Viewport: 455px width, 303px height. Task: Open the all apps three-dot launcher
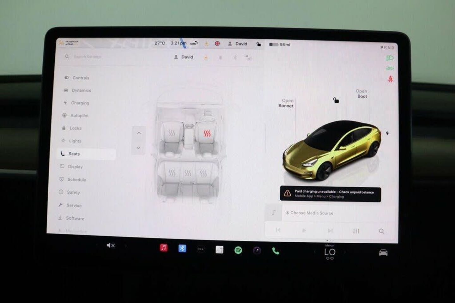(x=201, y=249)
